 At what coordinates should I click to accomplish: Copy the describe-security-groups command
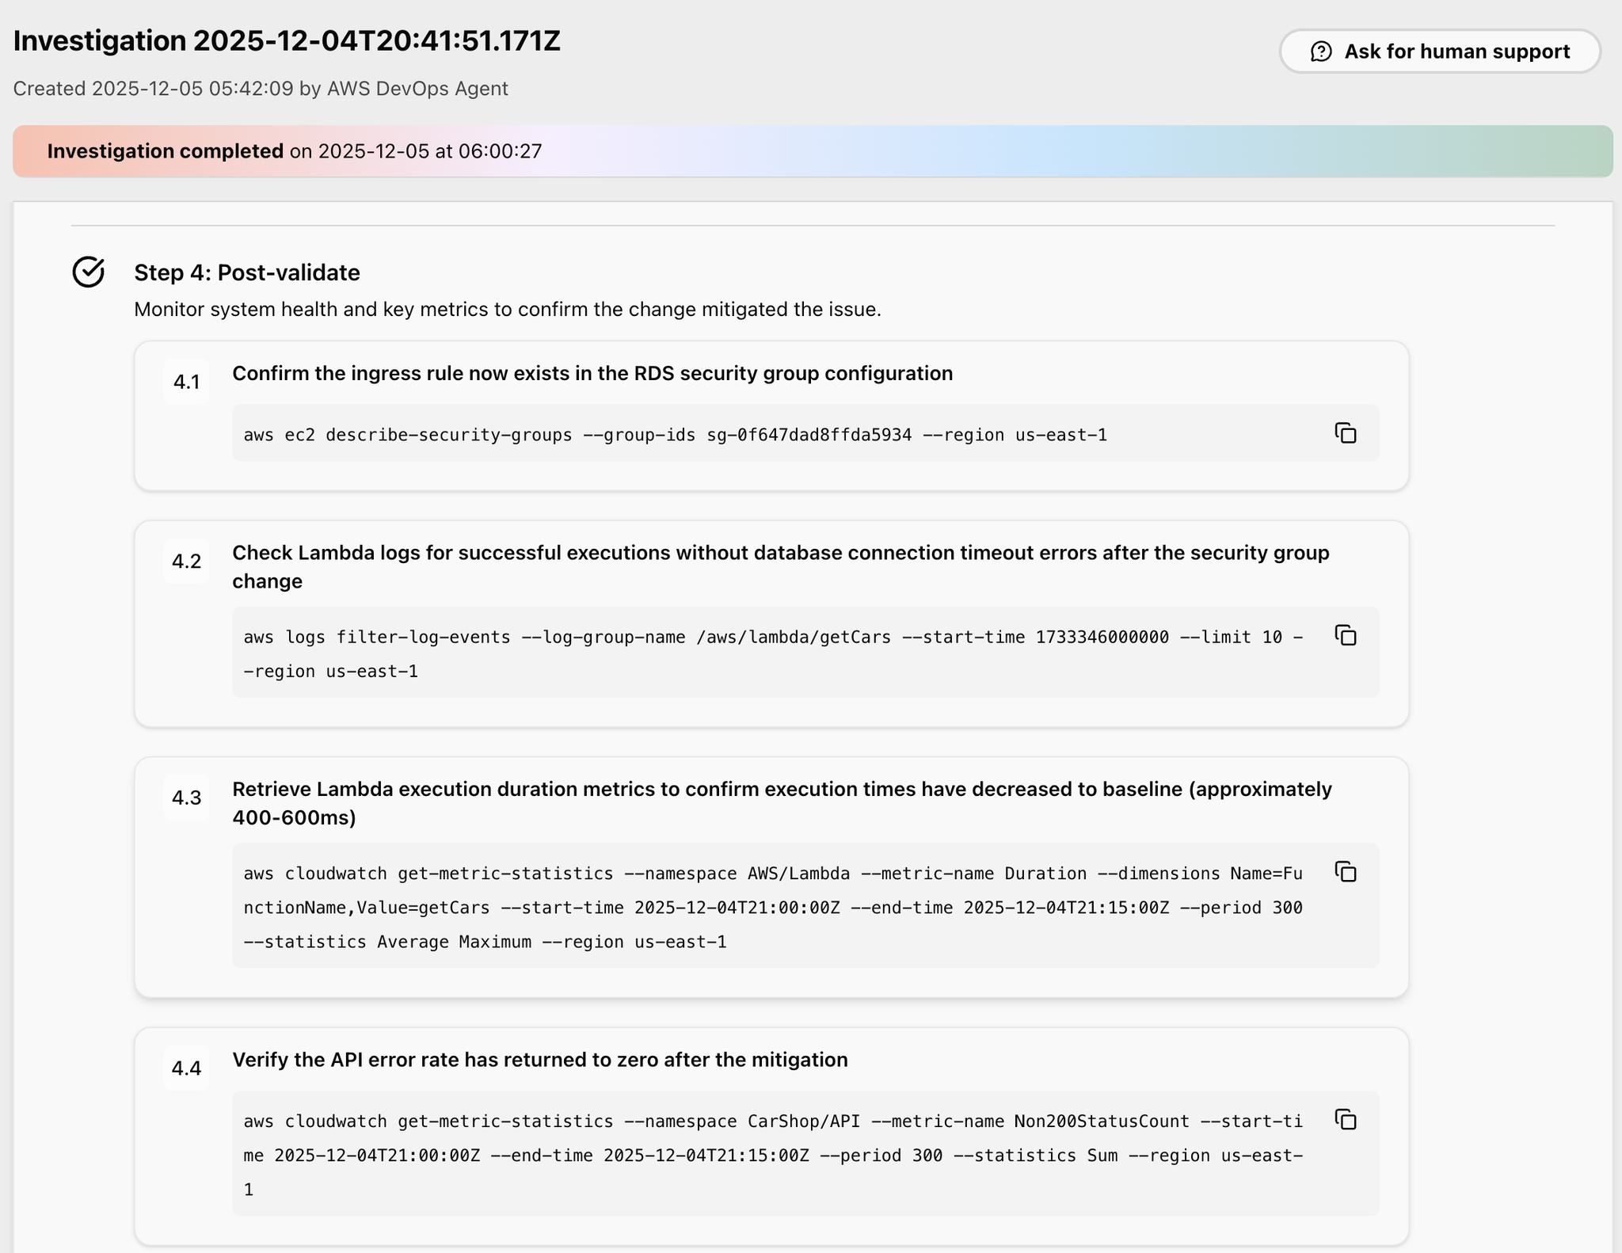(1346, 433)
